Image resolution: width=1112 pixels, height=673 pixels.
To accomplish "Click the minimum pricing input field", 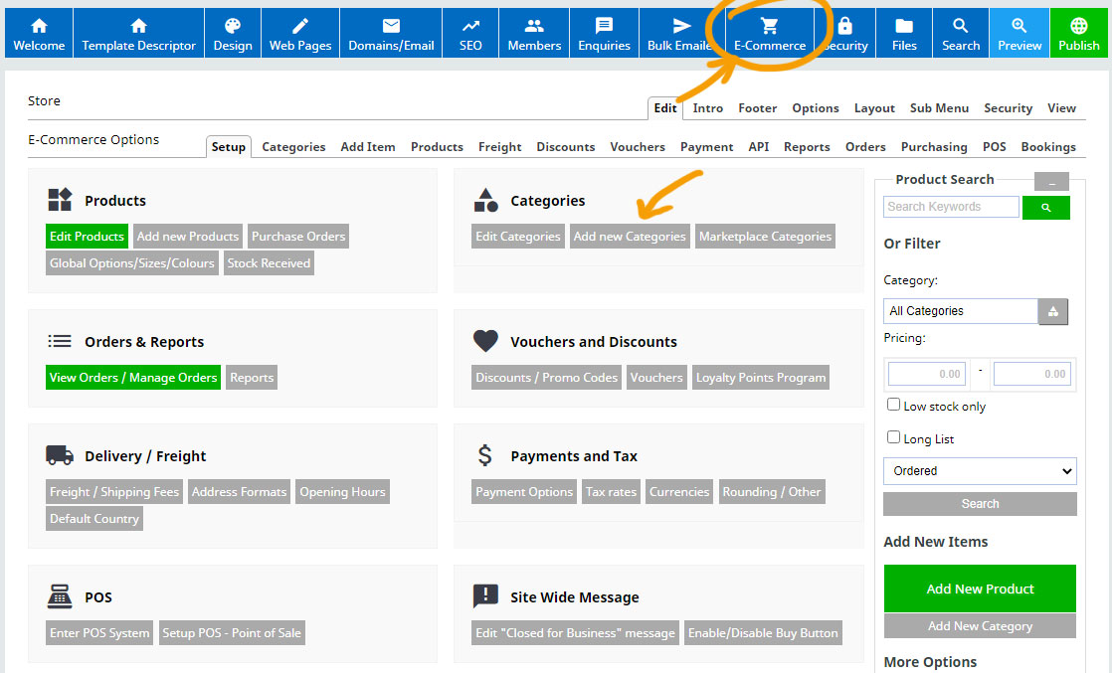I will coord(927,374).
